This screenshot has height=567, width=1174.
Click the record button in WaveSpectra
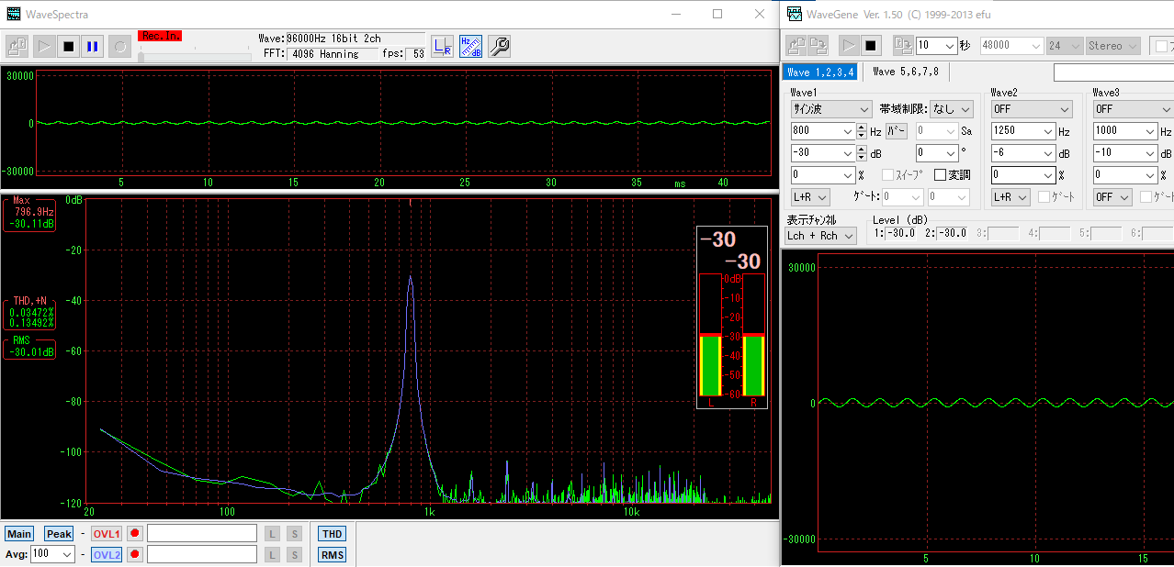[119, 46]
